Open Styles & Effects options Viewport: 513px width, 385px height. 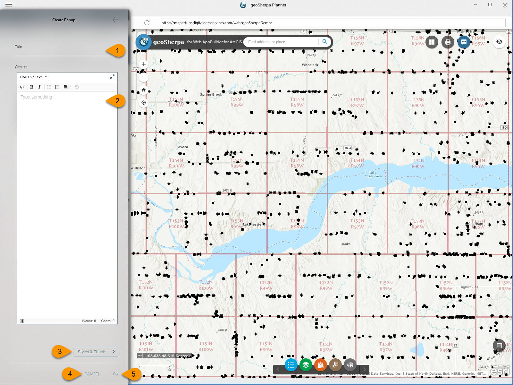(x=96, y=352)
